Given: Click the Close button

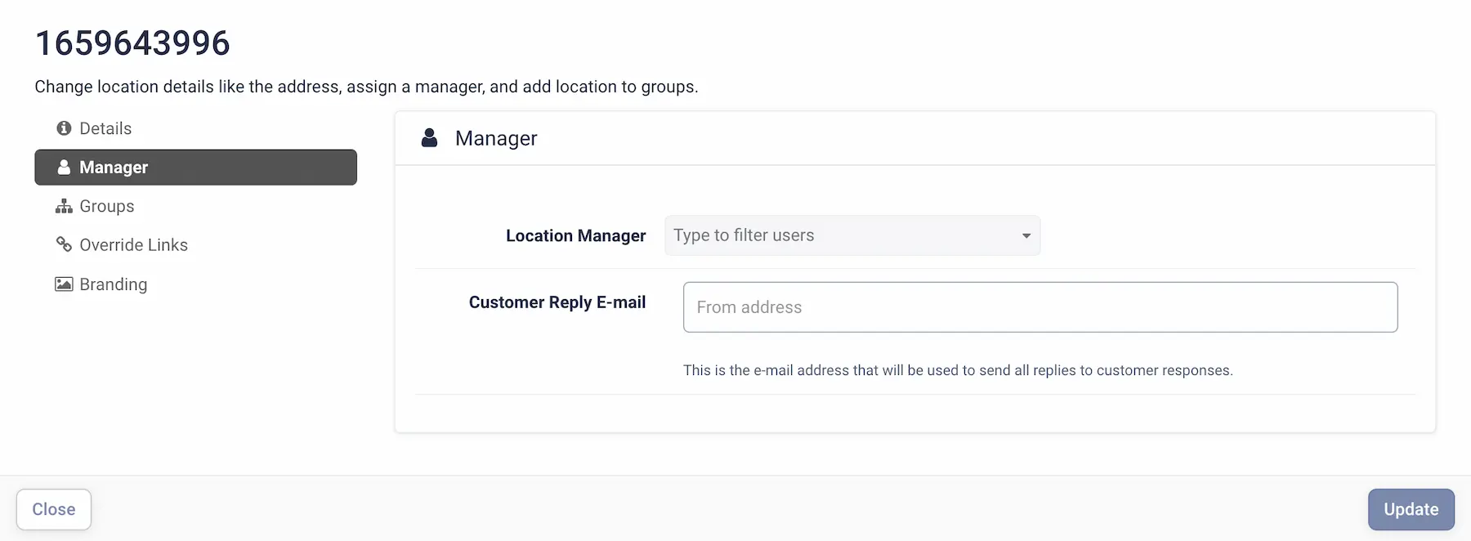Looking at the screenshot, I should (54, 509).
